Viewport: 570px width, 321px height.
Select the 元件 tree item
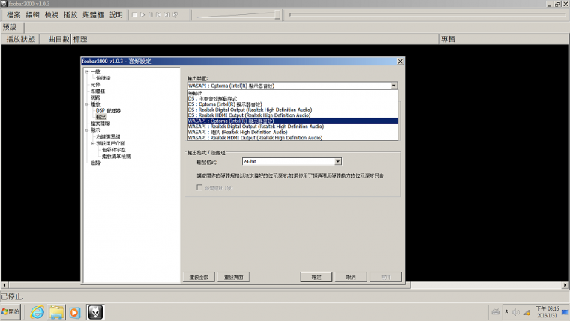click(x=95, y=84)
